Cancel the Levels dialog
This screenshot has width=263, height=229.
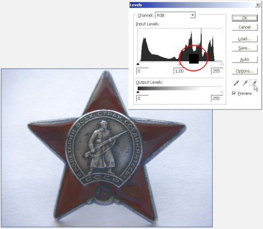pos(245,27)
